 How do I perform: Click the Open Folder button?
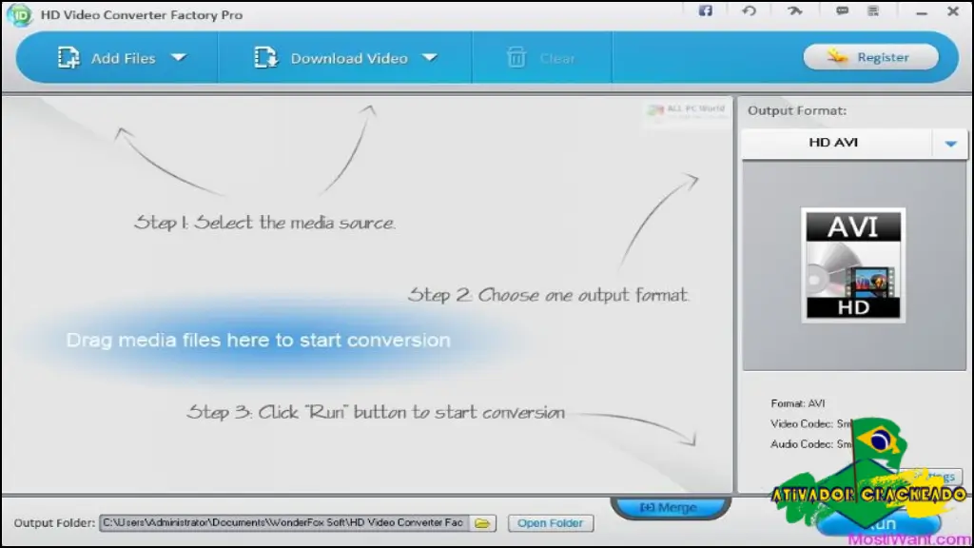pyautogui.click(x=551, y=523)
